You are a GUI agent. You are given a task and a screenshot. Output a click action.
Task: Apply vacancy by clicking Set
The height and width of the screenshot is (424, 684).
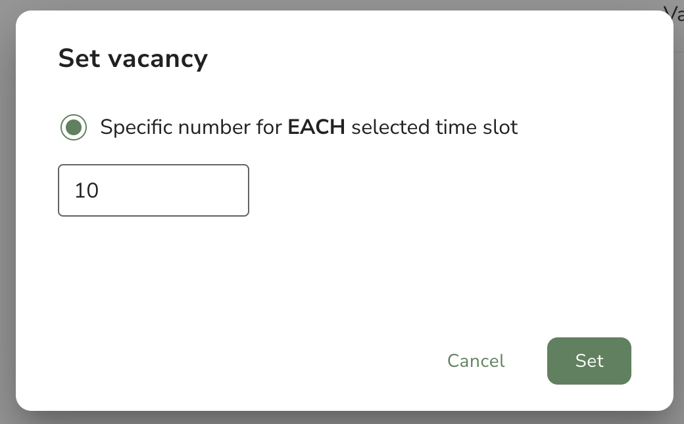[x=589, y=361]
